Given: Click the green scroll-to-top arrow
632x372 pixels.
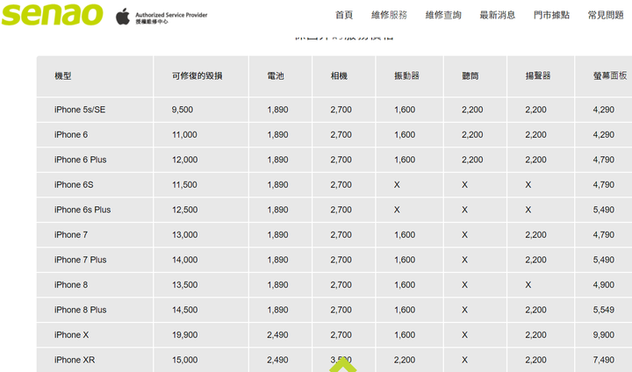Looking at the screenshot, I should coord(342,364).
